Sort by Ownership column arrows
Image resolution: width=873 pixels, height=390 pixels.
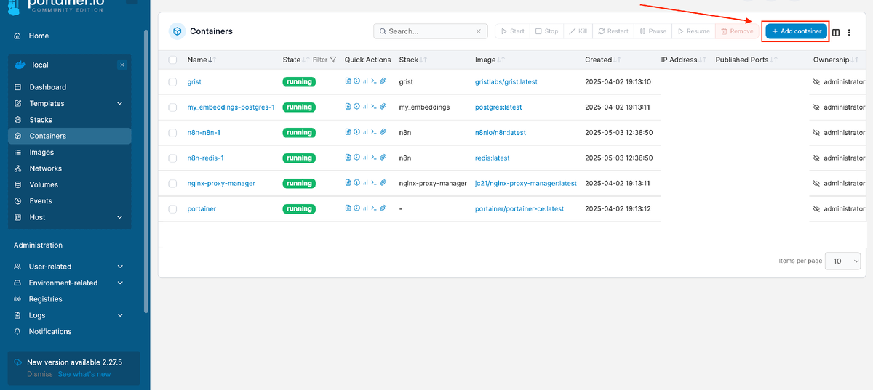(x=854, y=60)
